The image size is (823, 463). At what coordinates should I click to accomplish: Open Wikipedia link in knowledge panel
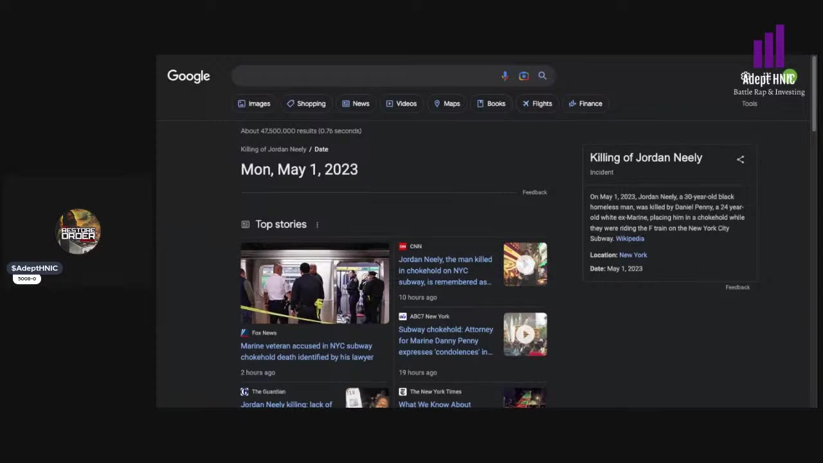tap(629, 239)
